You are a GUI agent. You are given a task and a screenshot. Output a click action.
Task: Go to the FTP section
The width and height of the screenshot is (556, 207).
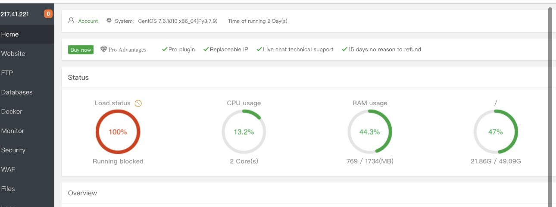pos(7,73)
